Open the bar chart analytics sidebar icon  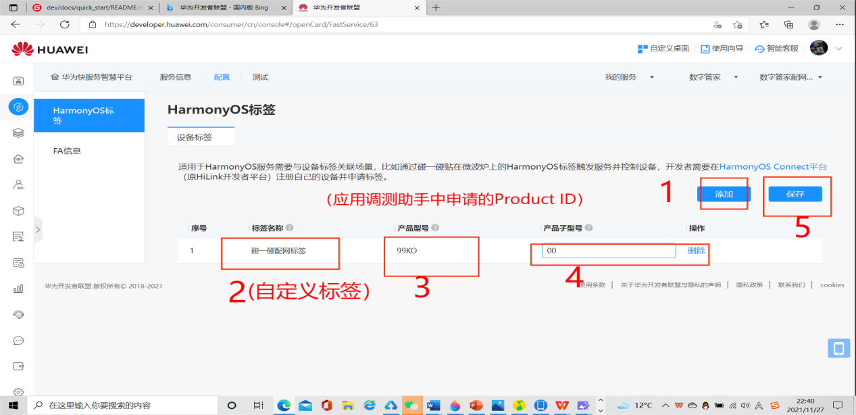(x=18, y=289)
